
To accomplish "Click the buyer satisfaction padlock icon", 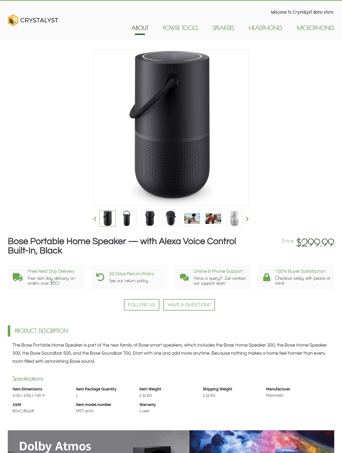I will click(267, 277).
